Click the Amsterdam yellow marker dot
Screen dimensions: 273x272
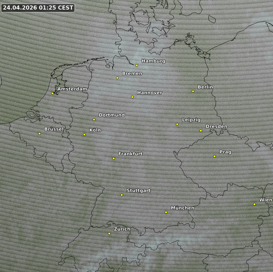point(52,93)
